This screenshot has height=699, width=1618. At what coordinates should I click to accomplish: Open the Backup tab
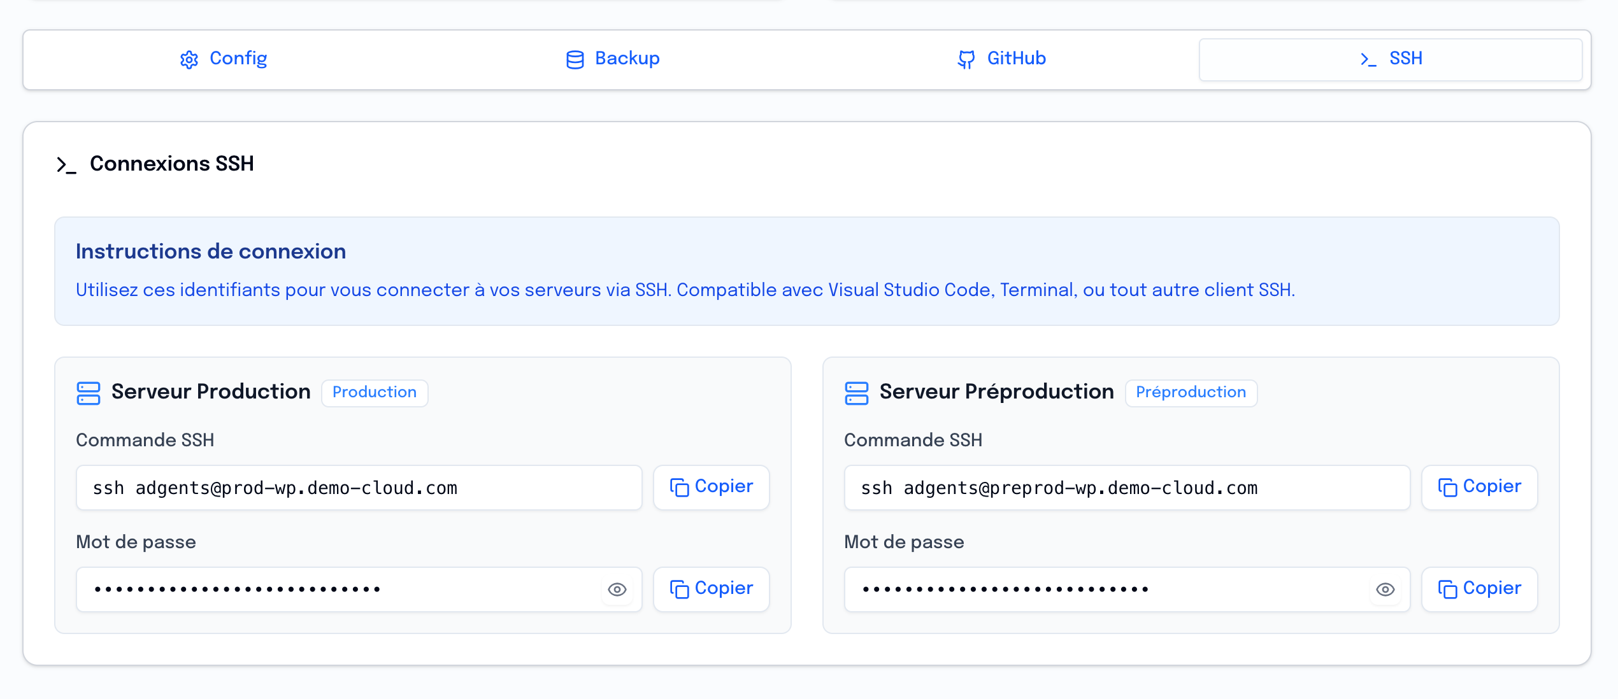613,59
